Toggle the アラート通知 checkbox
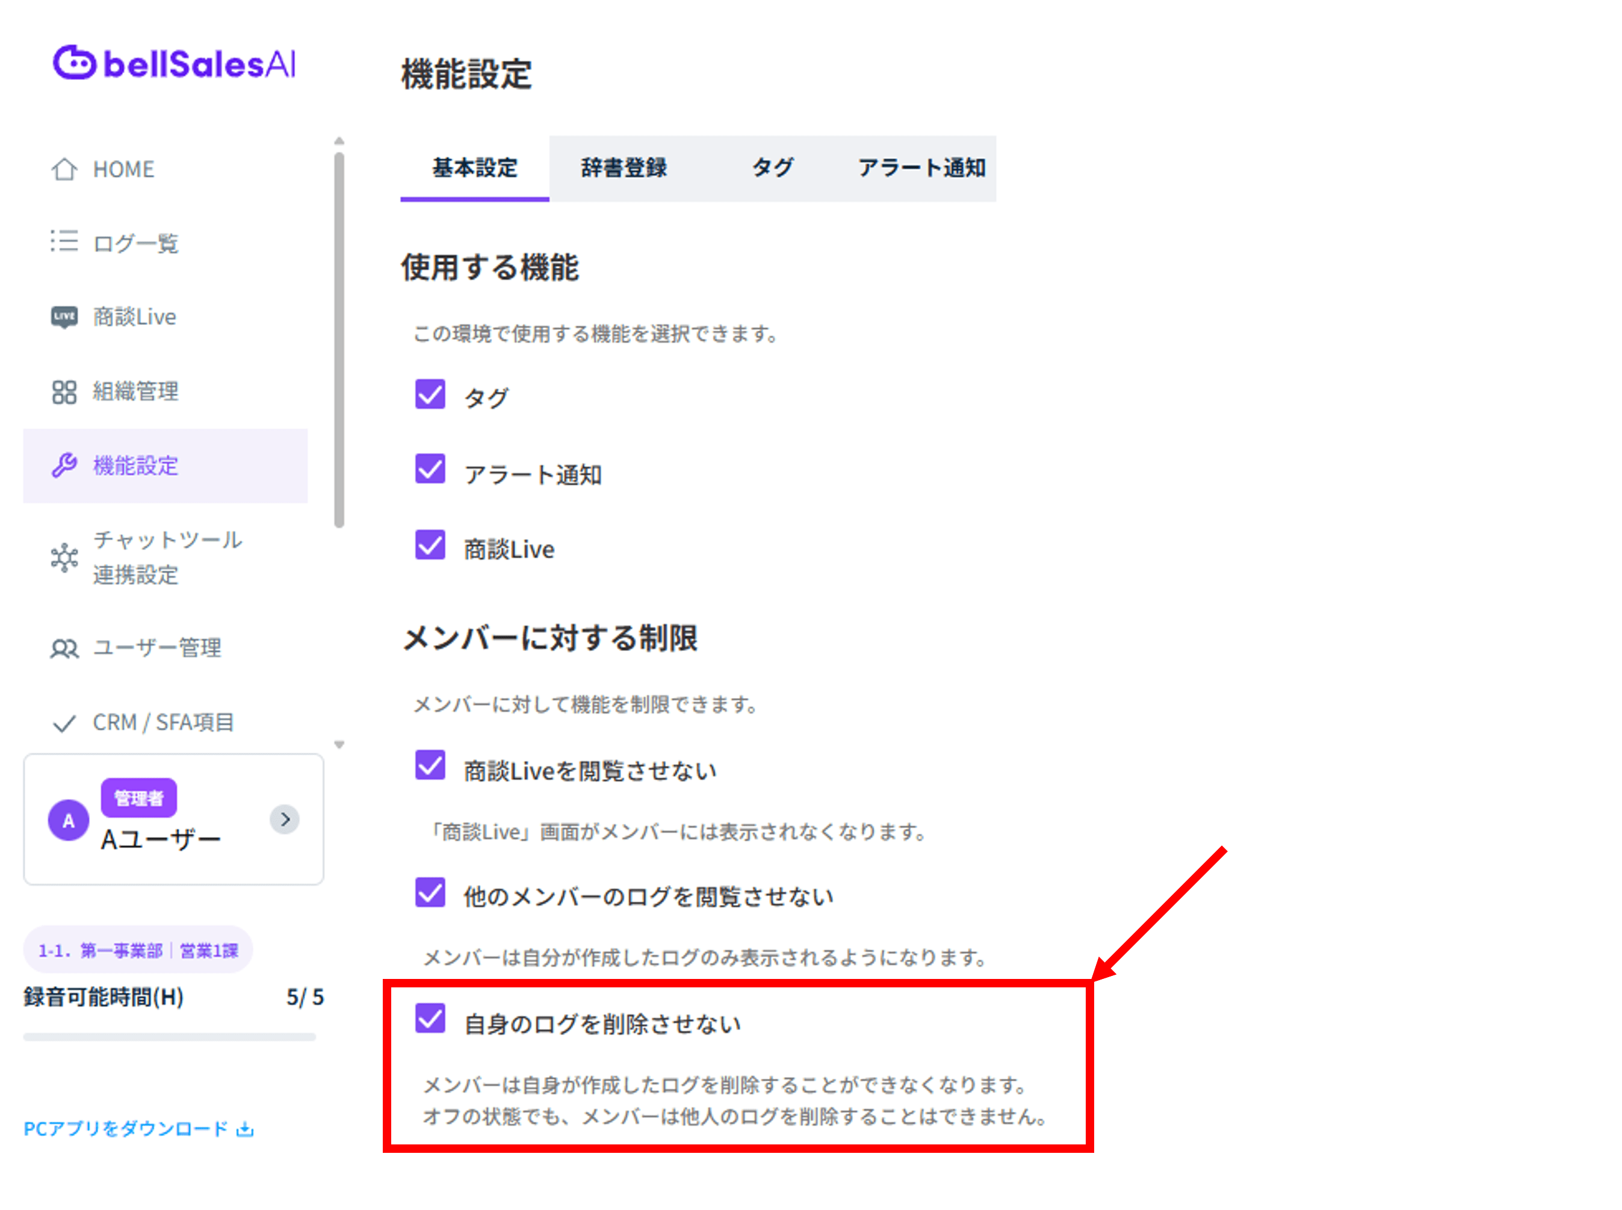Image resolution: width=1622 pixels, height=1210 pixels. point(429,469)
